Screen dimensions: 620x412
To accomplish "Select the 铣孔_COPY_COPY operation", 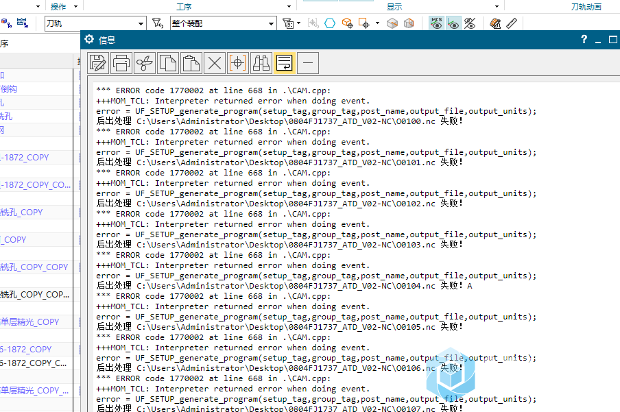I will 34,267.
